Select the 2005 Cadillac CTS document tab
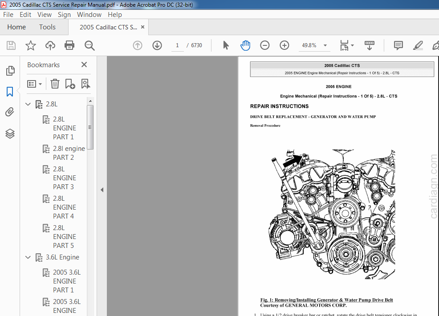 108,27
